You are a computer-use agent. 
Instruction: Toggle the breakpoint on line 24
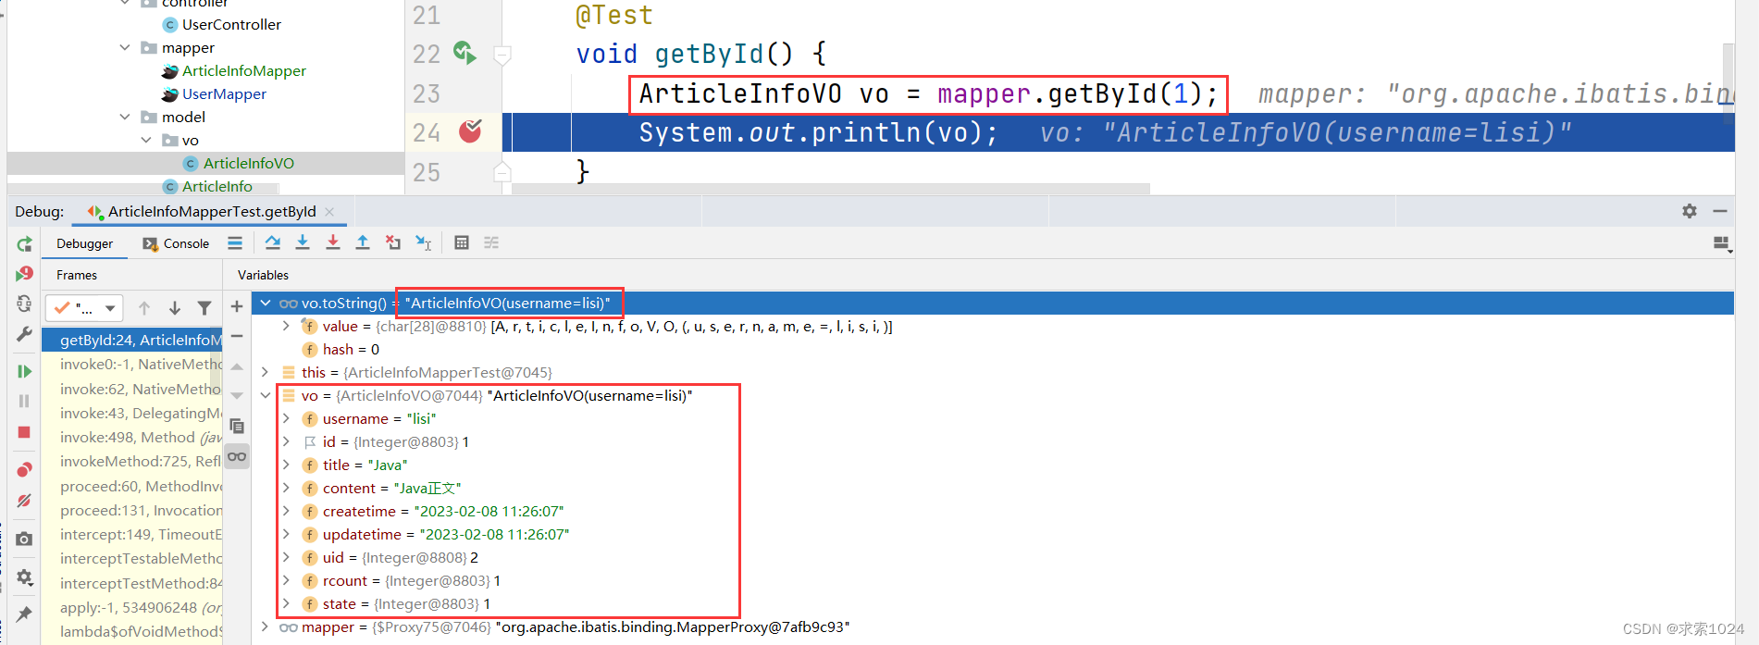471,131
